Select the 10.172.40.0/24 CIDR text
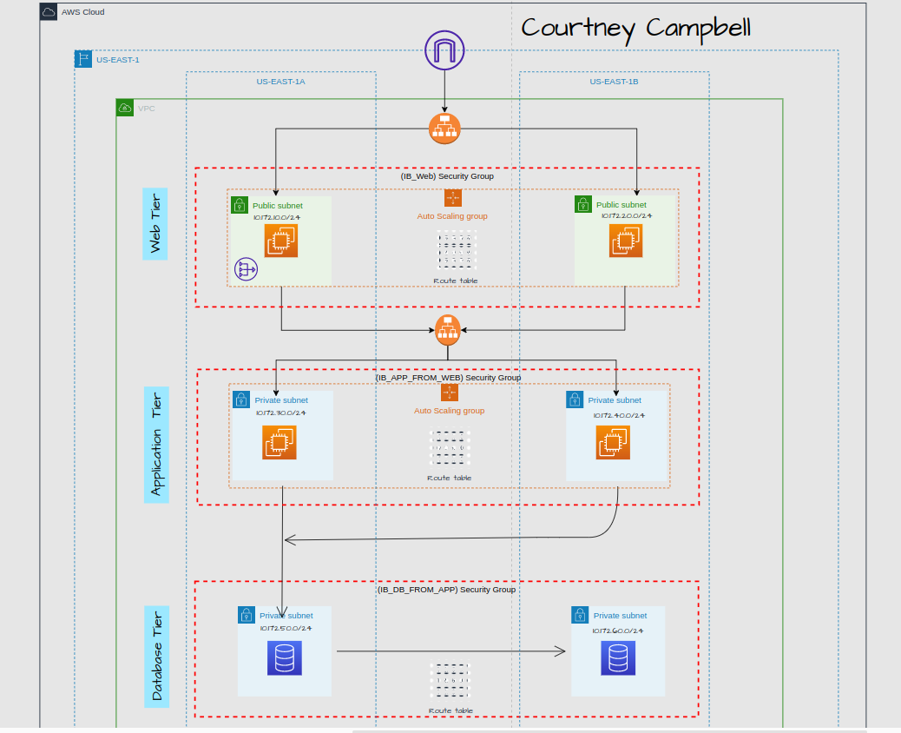This screenshot has width=901, height=733. [619, 415]
